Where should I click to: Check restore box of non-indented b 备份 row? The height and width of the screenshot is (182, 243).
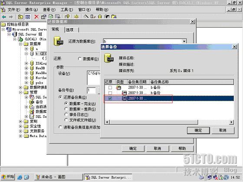110,88
